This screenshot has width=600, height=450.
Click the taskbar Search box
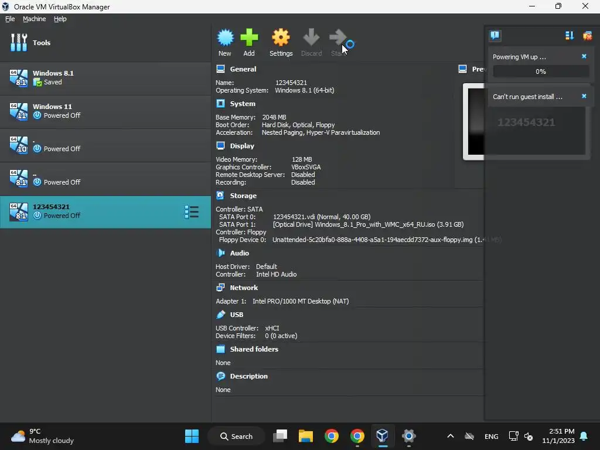[x=237, y=436]
